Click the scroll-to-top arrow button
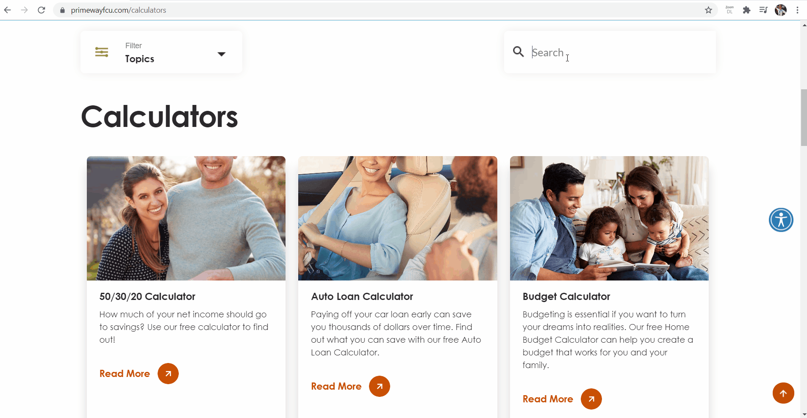The height and width of the screenshot is (418, 807). (783, 393)
